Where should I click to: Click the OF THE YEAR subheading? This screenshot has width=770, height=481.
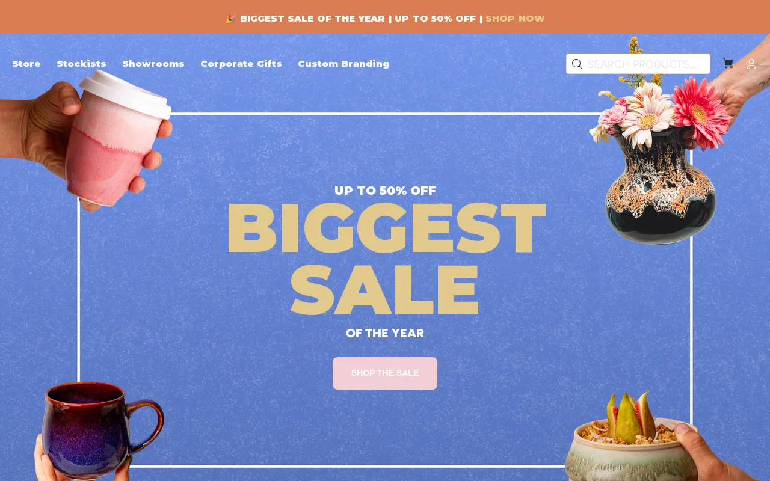coord(385,334)
